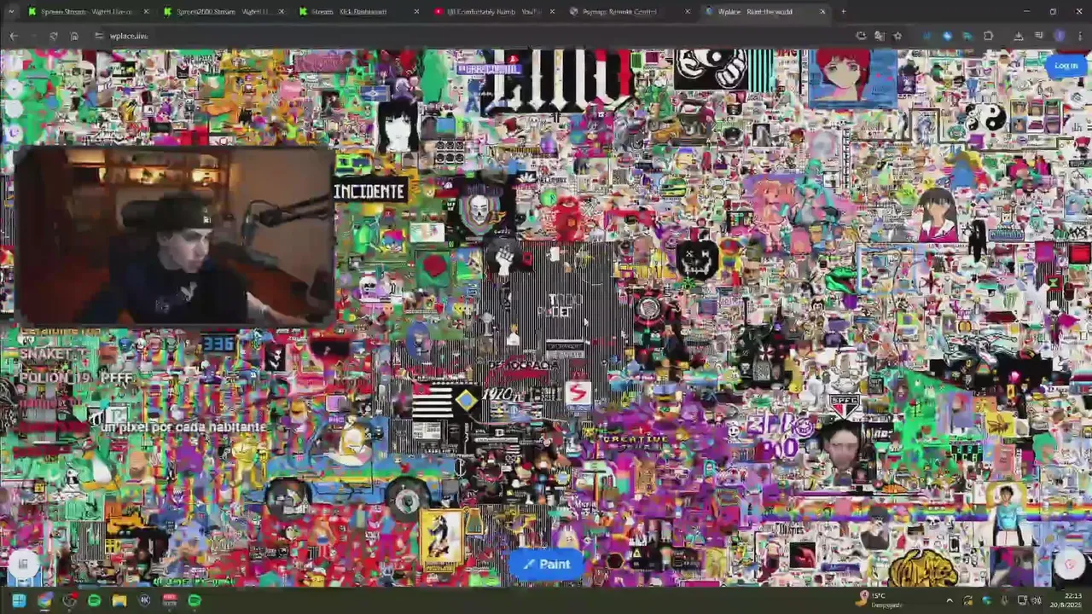Viewport: 1092px width, 614px height.
Task: Go back with the browser back arrow
Action: (14, 36)
